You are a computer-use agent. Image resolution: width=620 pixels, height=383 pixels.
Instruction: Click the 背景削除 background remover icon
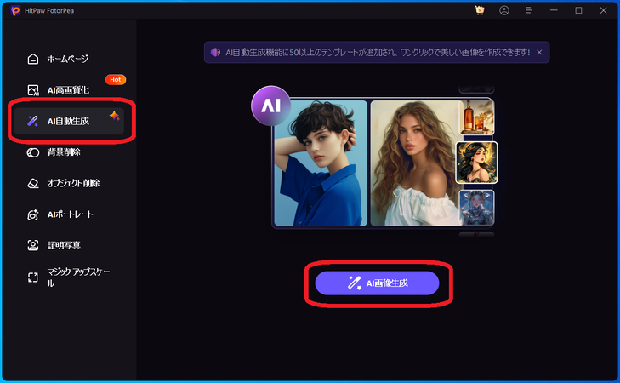pos(33,152)
